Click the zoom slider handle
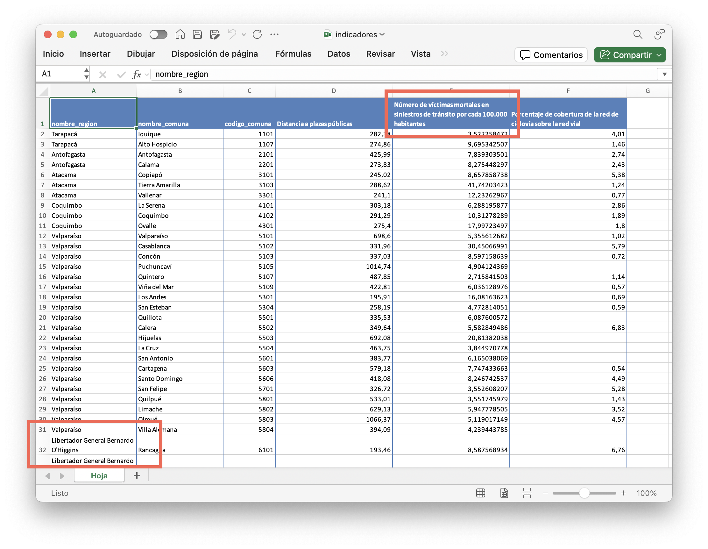The image size is (708, 549). click(584, 493)
